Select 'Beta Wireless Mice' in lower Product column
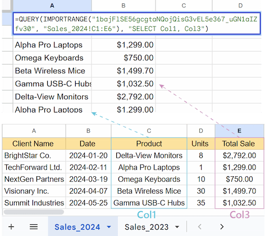The image size is (265, 236). [149, 191]
